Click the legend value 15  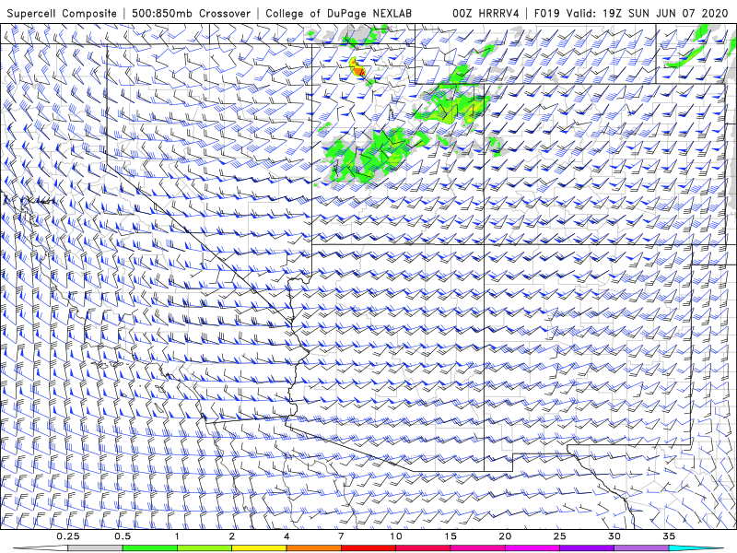coord(450,536)
